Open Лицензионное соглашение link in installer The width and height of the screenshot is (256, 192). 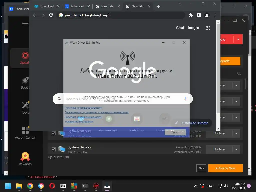point(96,112)
